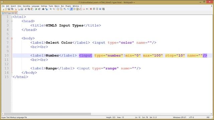Image resolution: width=214 pixels, height=120 pixels.
Task: Toggle synchronized vertical scrolling
Action: pos(58,9)
